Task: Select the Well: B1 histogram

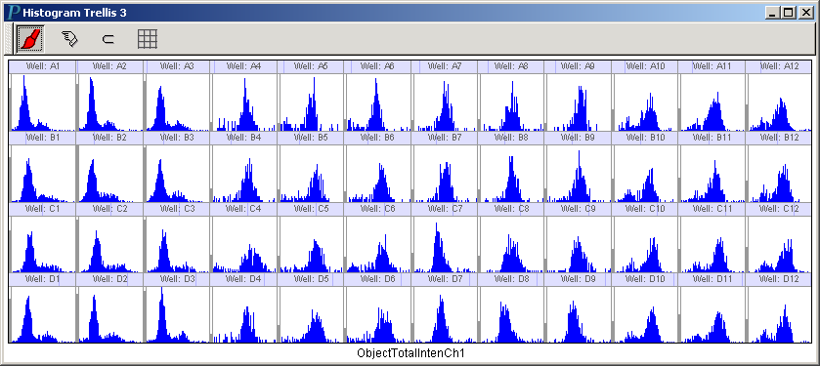Action: pos(43,174)
